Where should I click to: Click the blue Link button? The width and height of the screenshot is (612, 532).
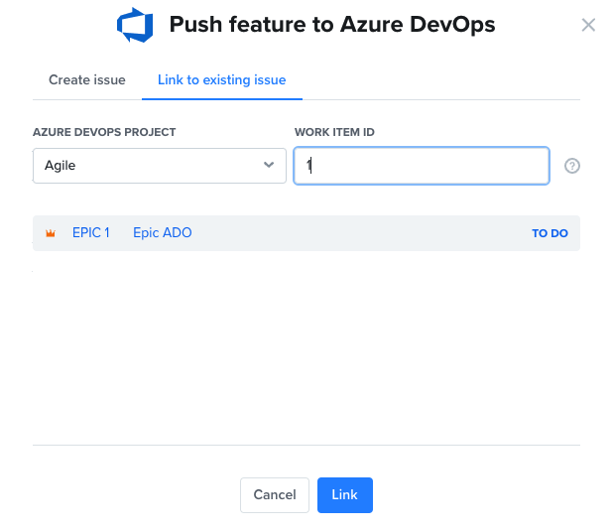pyautogui.click(x=344, y=494)
